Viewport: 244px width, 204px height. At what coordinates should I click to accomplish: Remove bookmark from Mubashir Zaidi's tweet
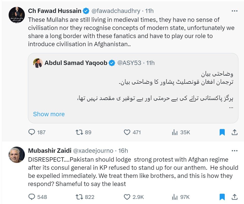tap(222, 197)
